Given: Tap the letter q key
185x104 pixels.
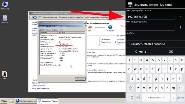Looking at the screenshot, I should [x=129, y=69].
